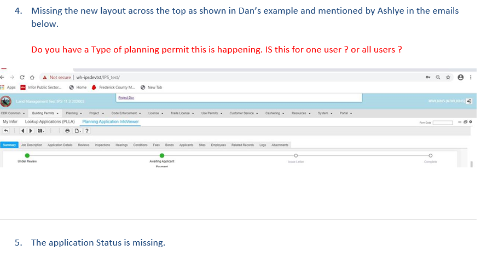Open the System menu
The height and width of the screenshot is (262, 481).
click(325, 113)
